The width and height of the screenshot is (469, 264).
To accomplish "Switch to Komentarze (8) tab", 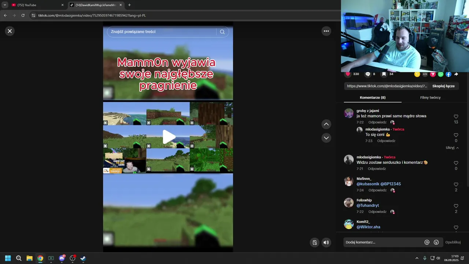I will coord(373,98).
